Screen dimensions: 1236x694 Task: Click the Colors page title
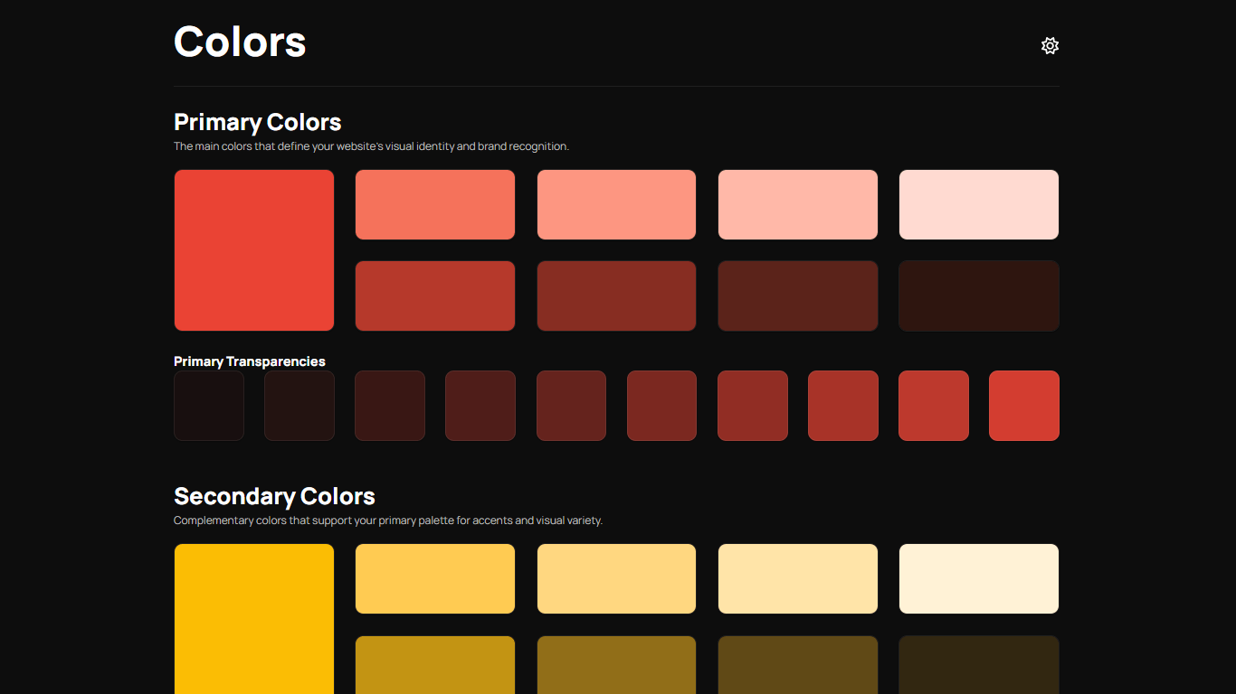[x=240, y=42]
